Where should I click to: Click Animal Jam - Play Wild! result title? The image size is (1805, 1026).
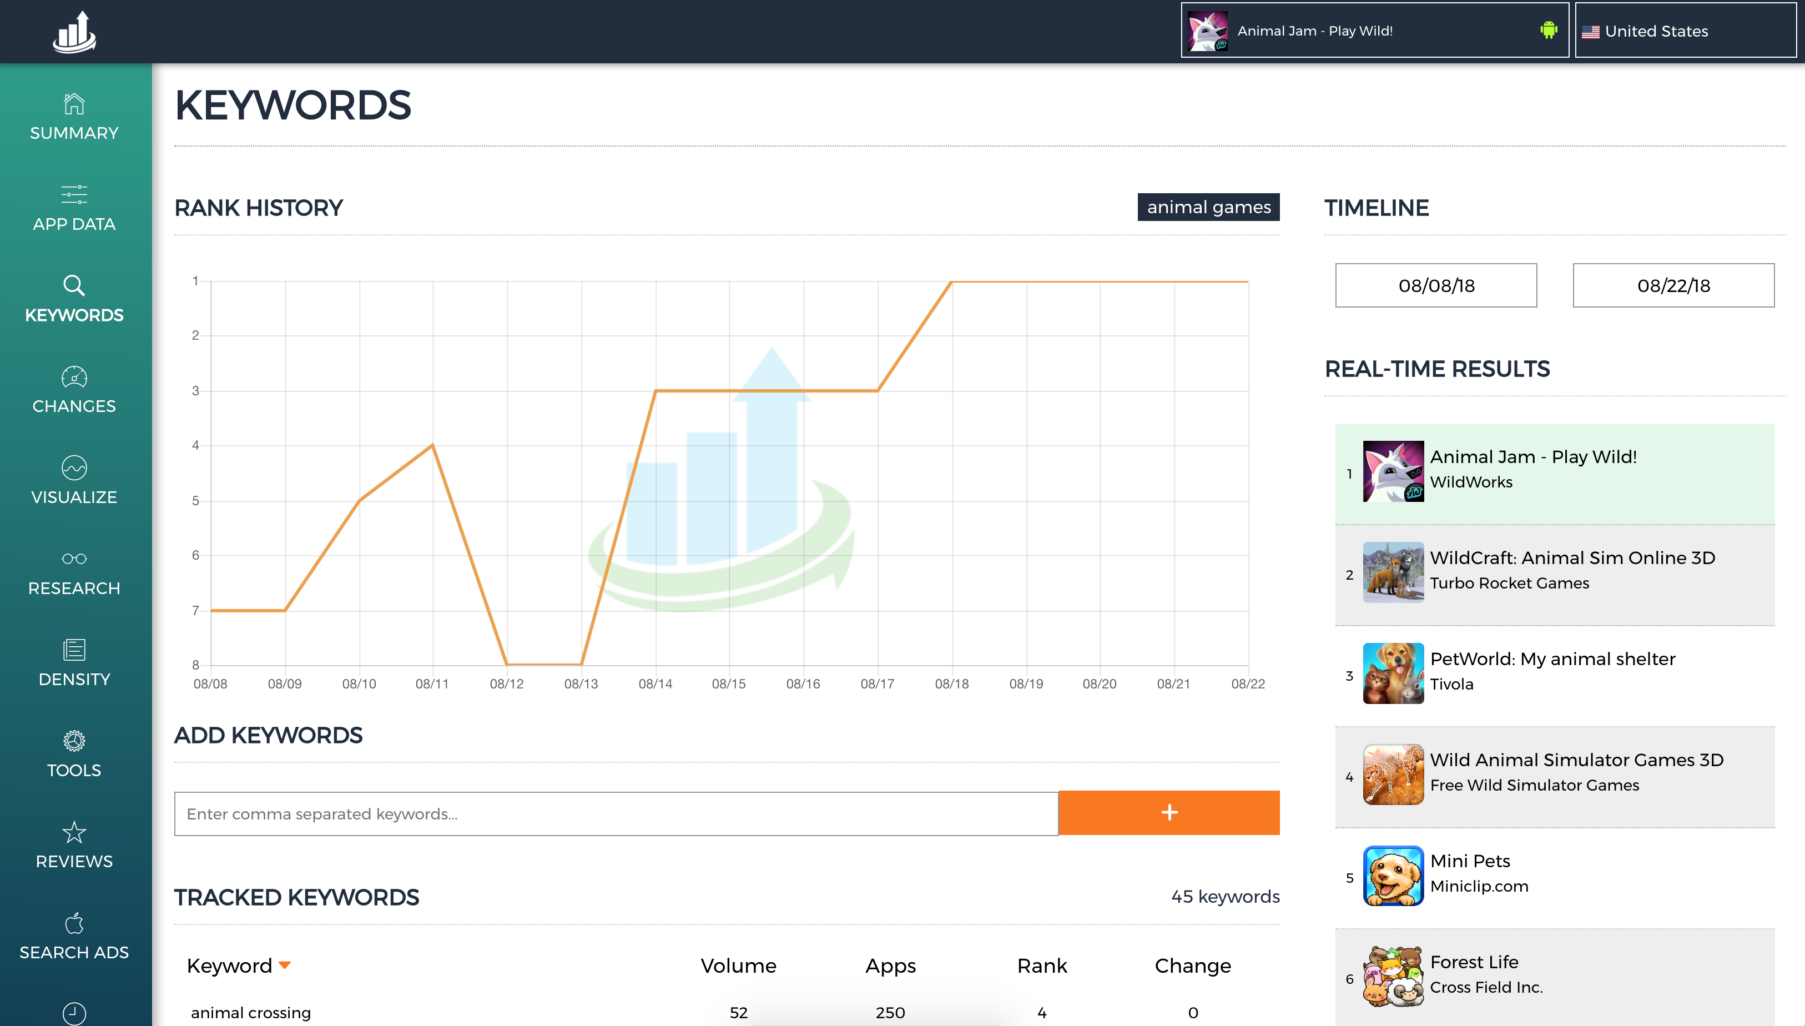click(1533, 456)
